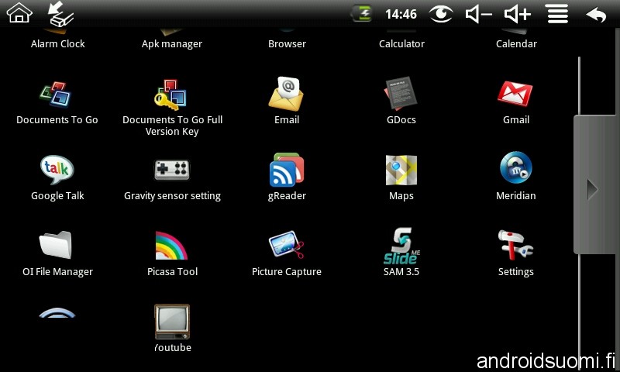This screenshot has width=620, height=372.
Task: Launch SlideME SAM 3.5
Action: pos(401,246)
